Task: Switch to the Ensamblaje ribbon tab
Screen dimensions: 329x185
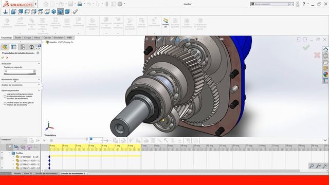Action: (7, 38)
